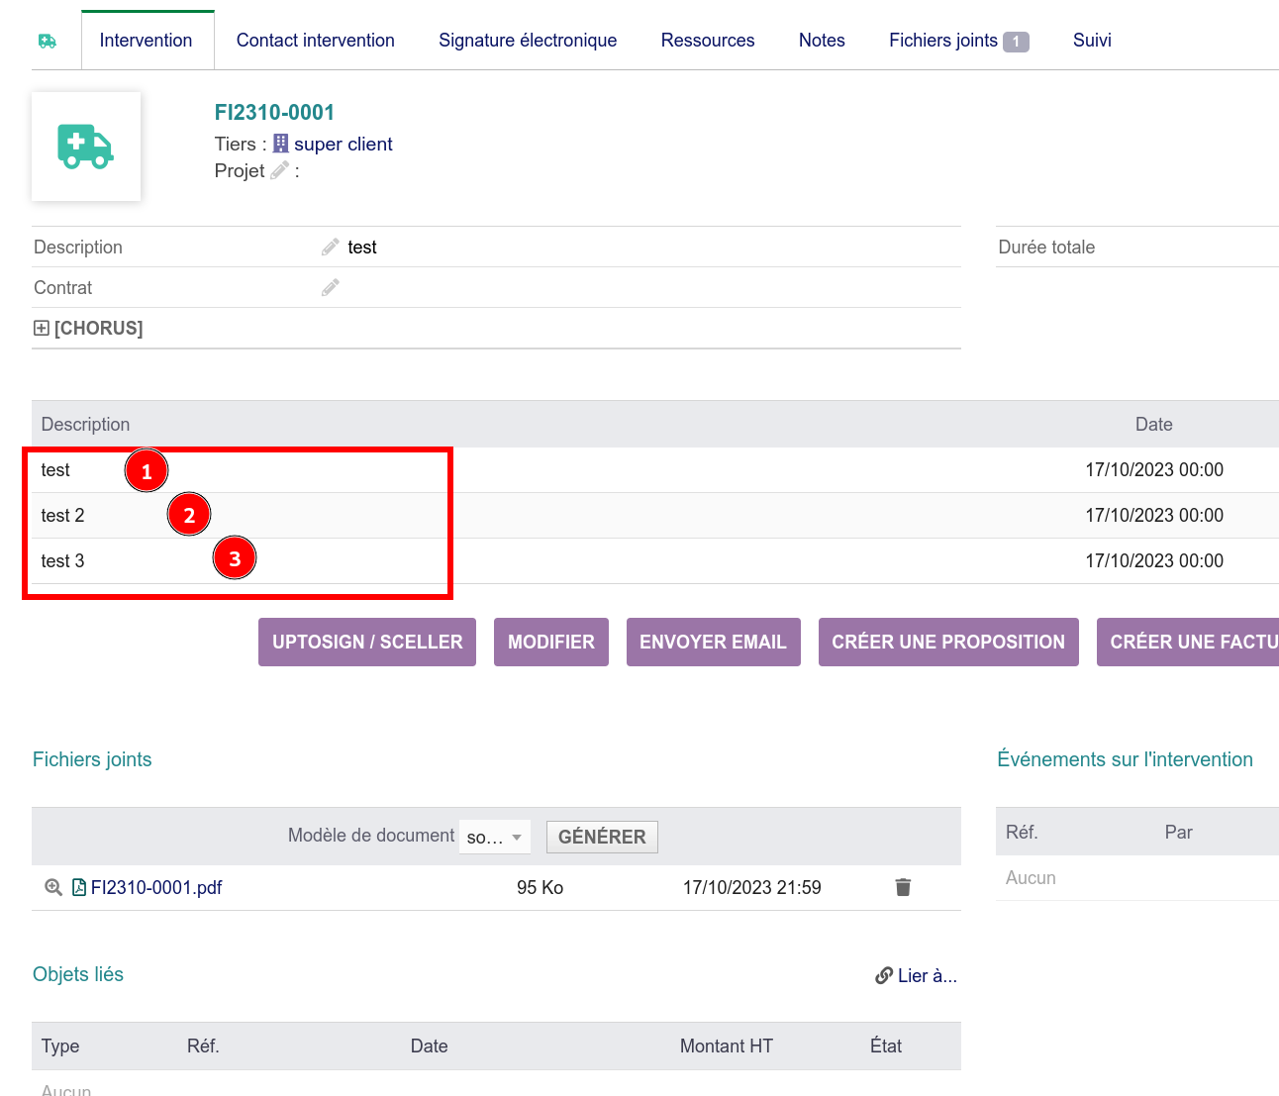This screenshot has width=1279, height=1096.
Task: Delete the attached PDF via trash icon
Action: 903,887
